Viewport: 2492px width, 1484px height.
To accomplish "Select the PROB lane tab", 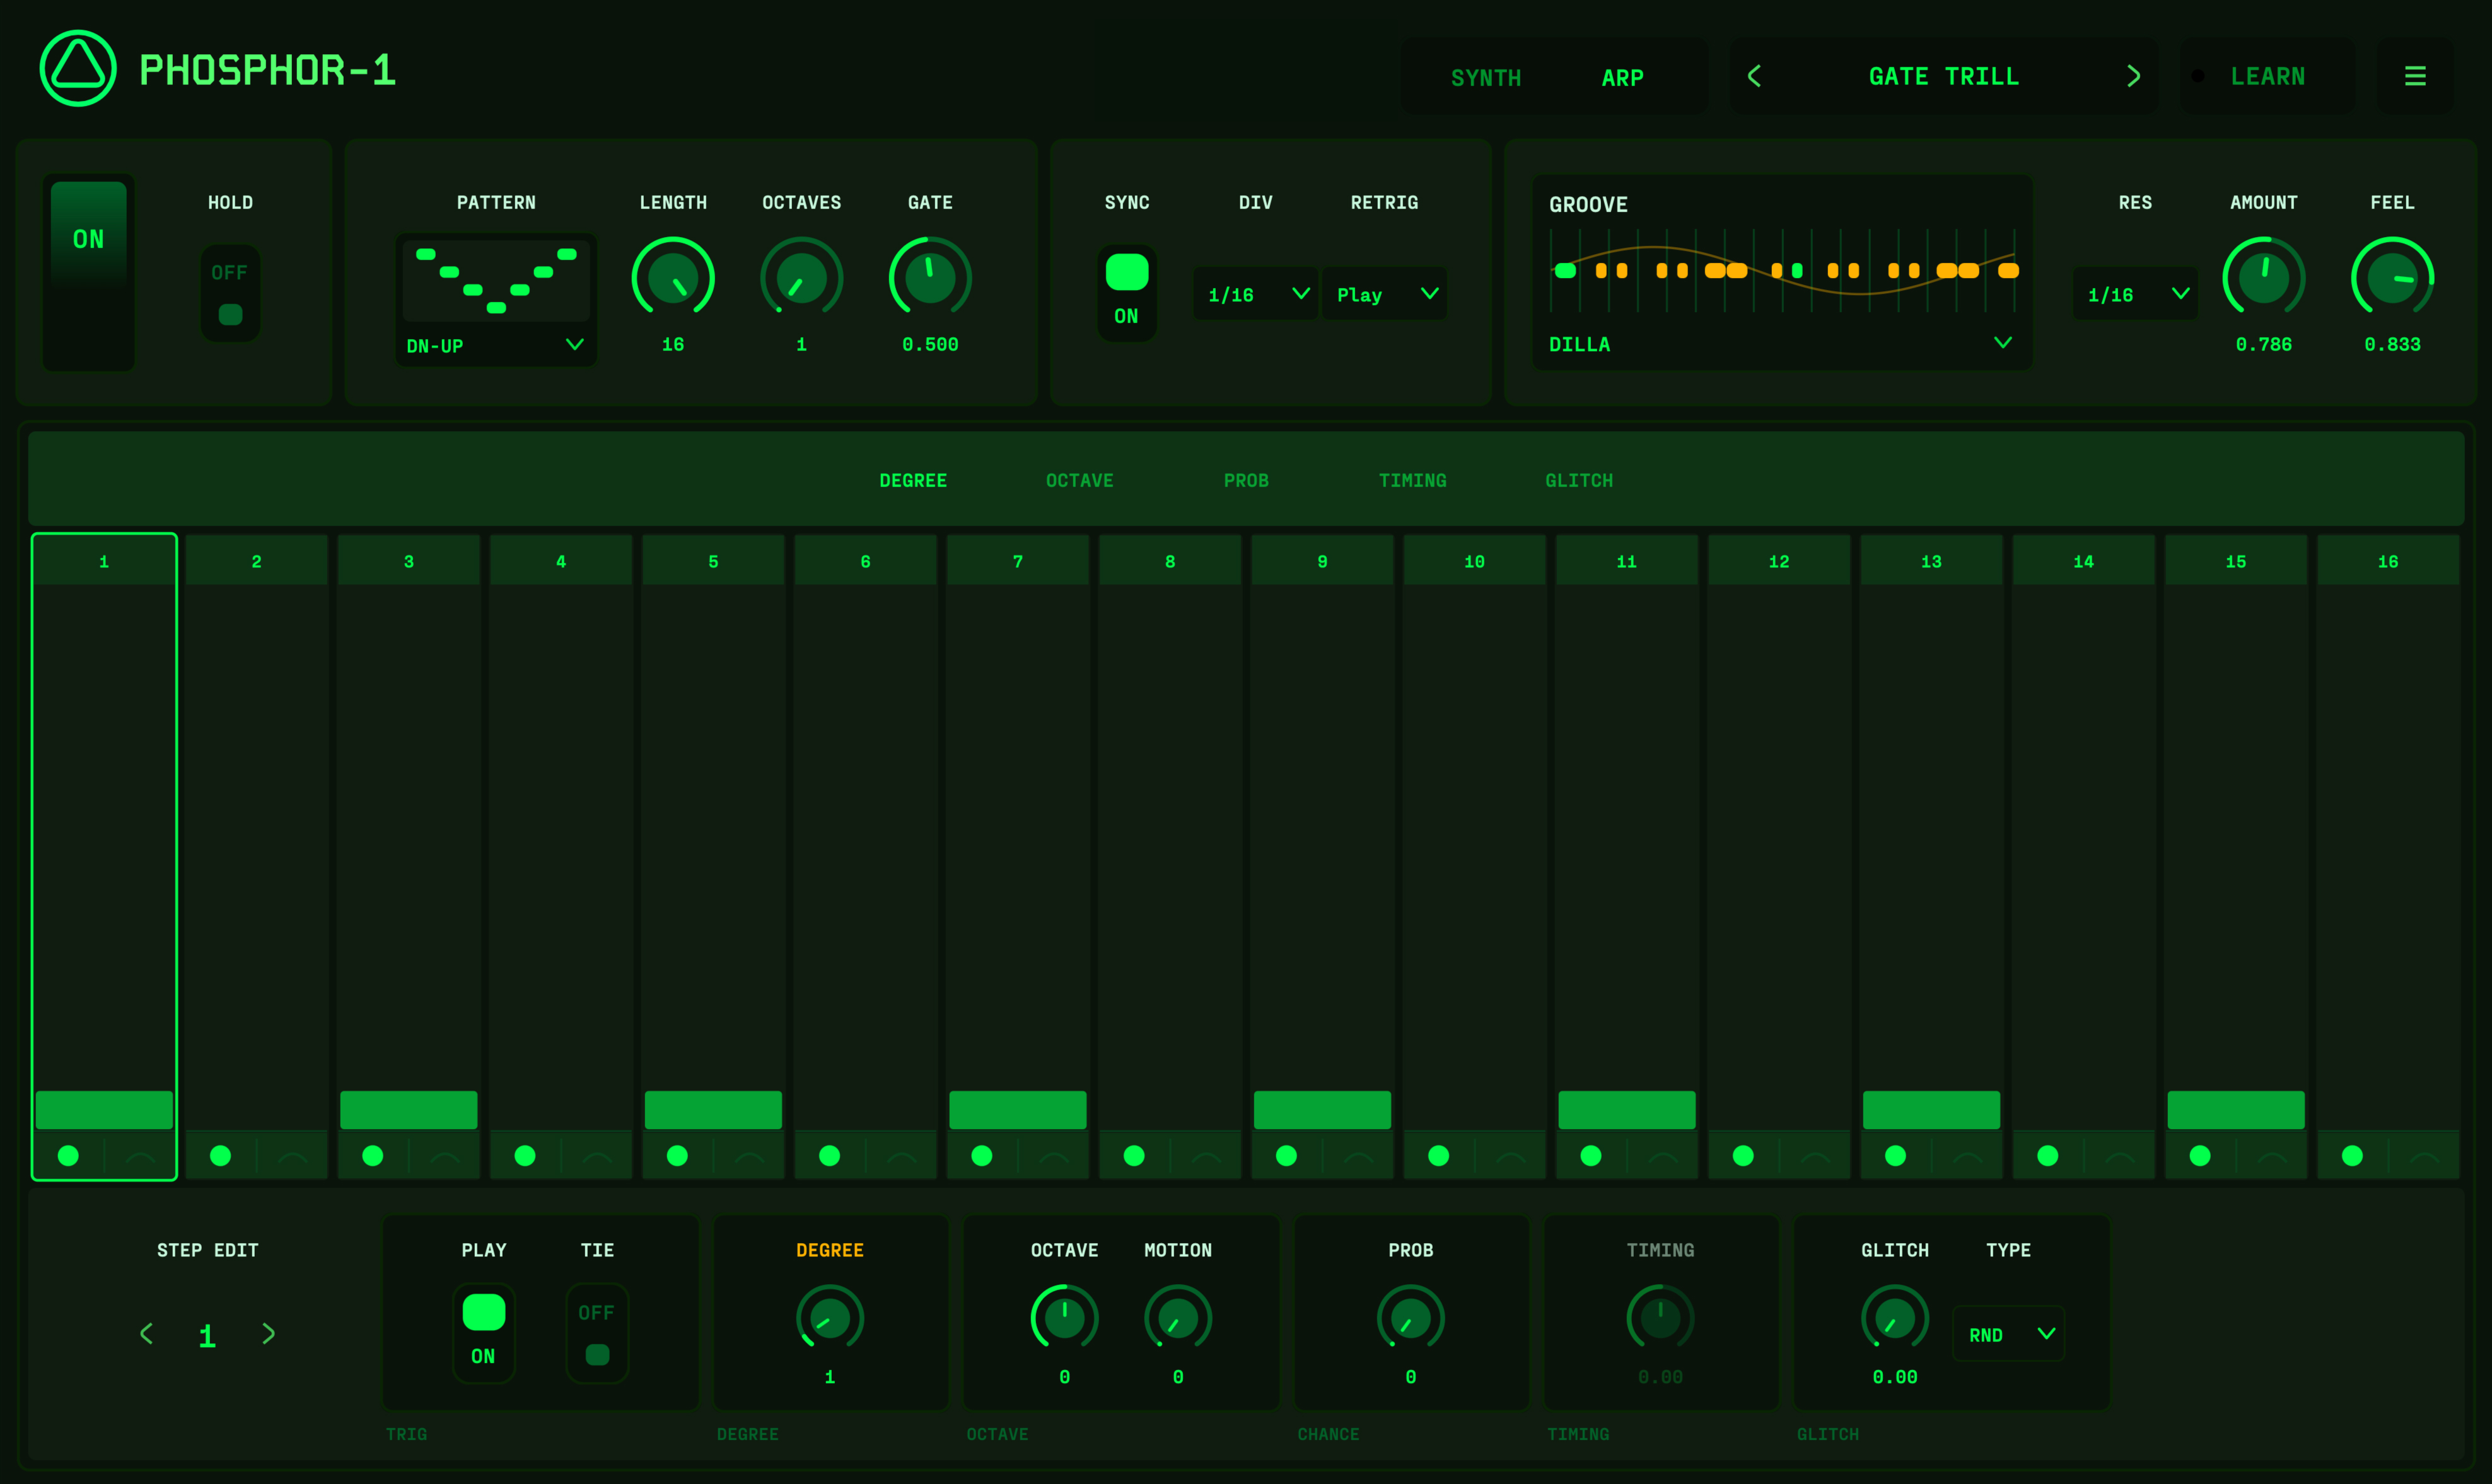I will point(1246,481).
